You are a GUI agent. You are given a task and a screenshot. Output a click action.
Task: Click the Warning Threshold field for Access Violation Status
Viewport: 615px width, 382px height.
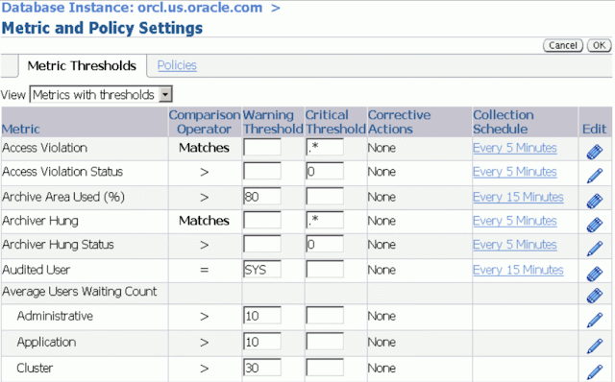[x=262, y=171]
